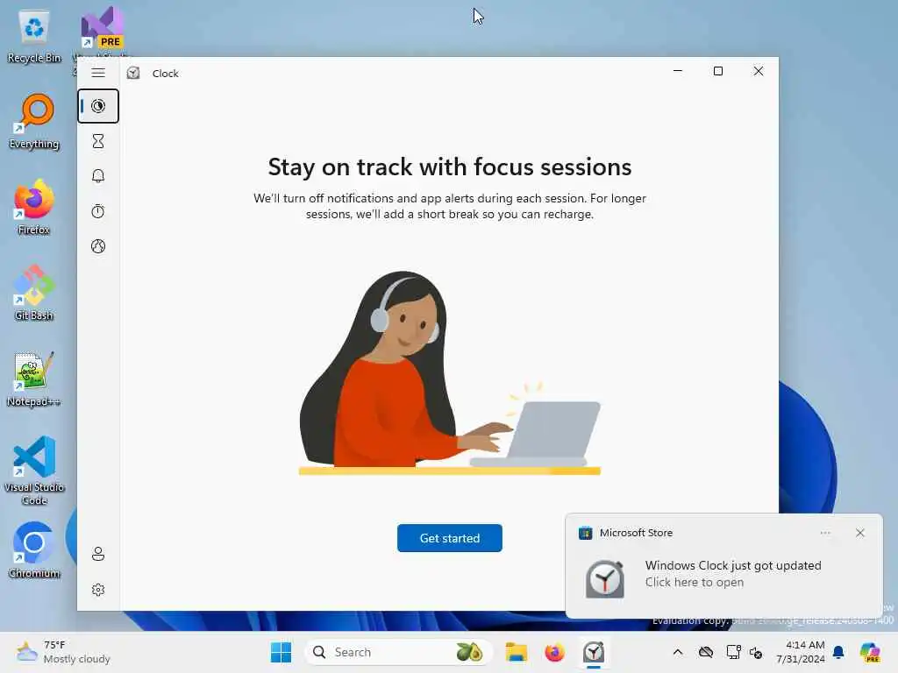Click the avocado search highlight icon
The image size is (898, 673).
point(469,652)
